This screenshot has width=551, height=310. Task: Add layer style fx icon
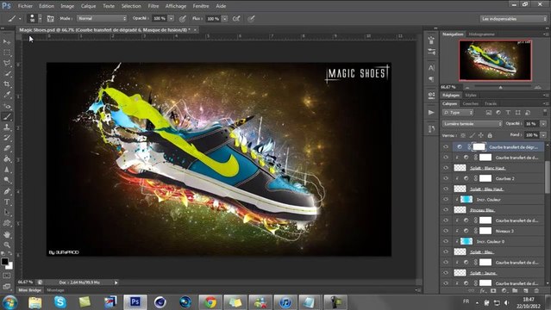(x=483, y=291)
